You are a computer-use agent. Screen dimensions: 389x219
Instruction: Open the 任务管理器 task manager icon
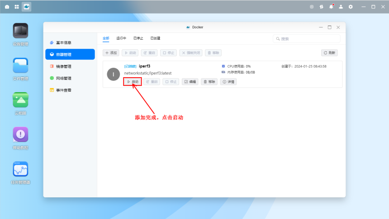click(x=21, y=169)
